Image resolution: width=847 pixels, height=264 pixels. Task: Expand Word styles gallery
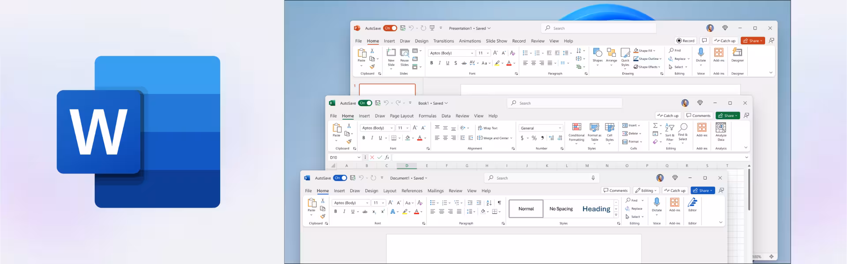click(616, 215)
